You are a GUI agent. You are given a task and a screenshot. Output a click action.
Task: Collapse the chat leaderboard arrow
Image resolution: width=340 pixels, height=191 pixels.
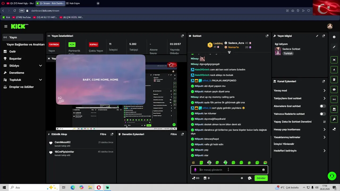(x=229, y=52)
